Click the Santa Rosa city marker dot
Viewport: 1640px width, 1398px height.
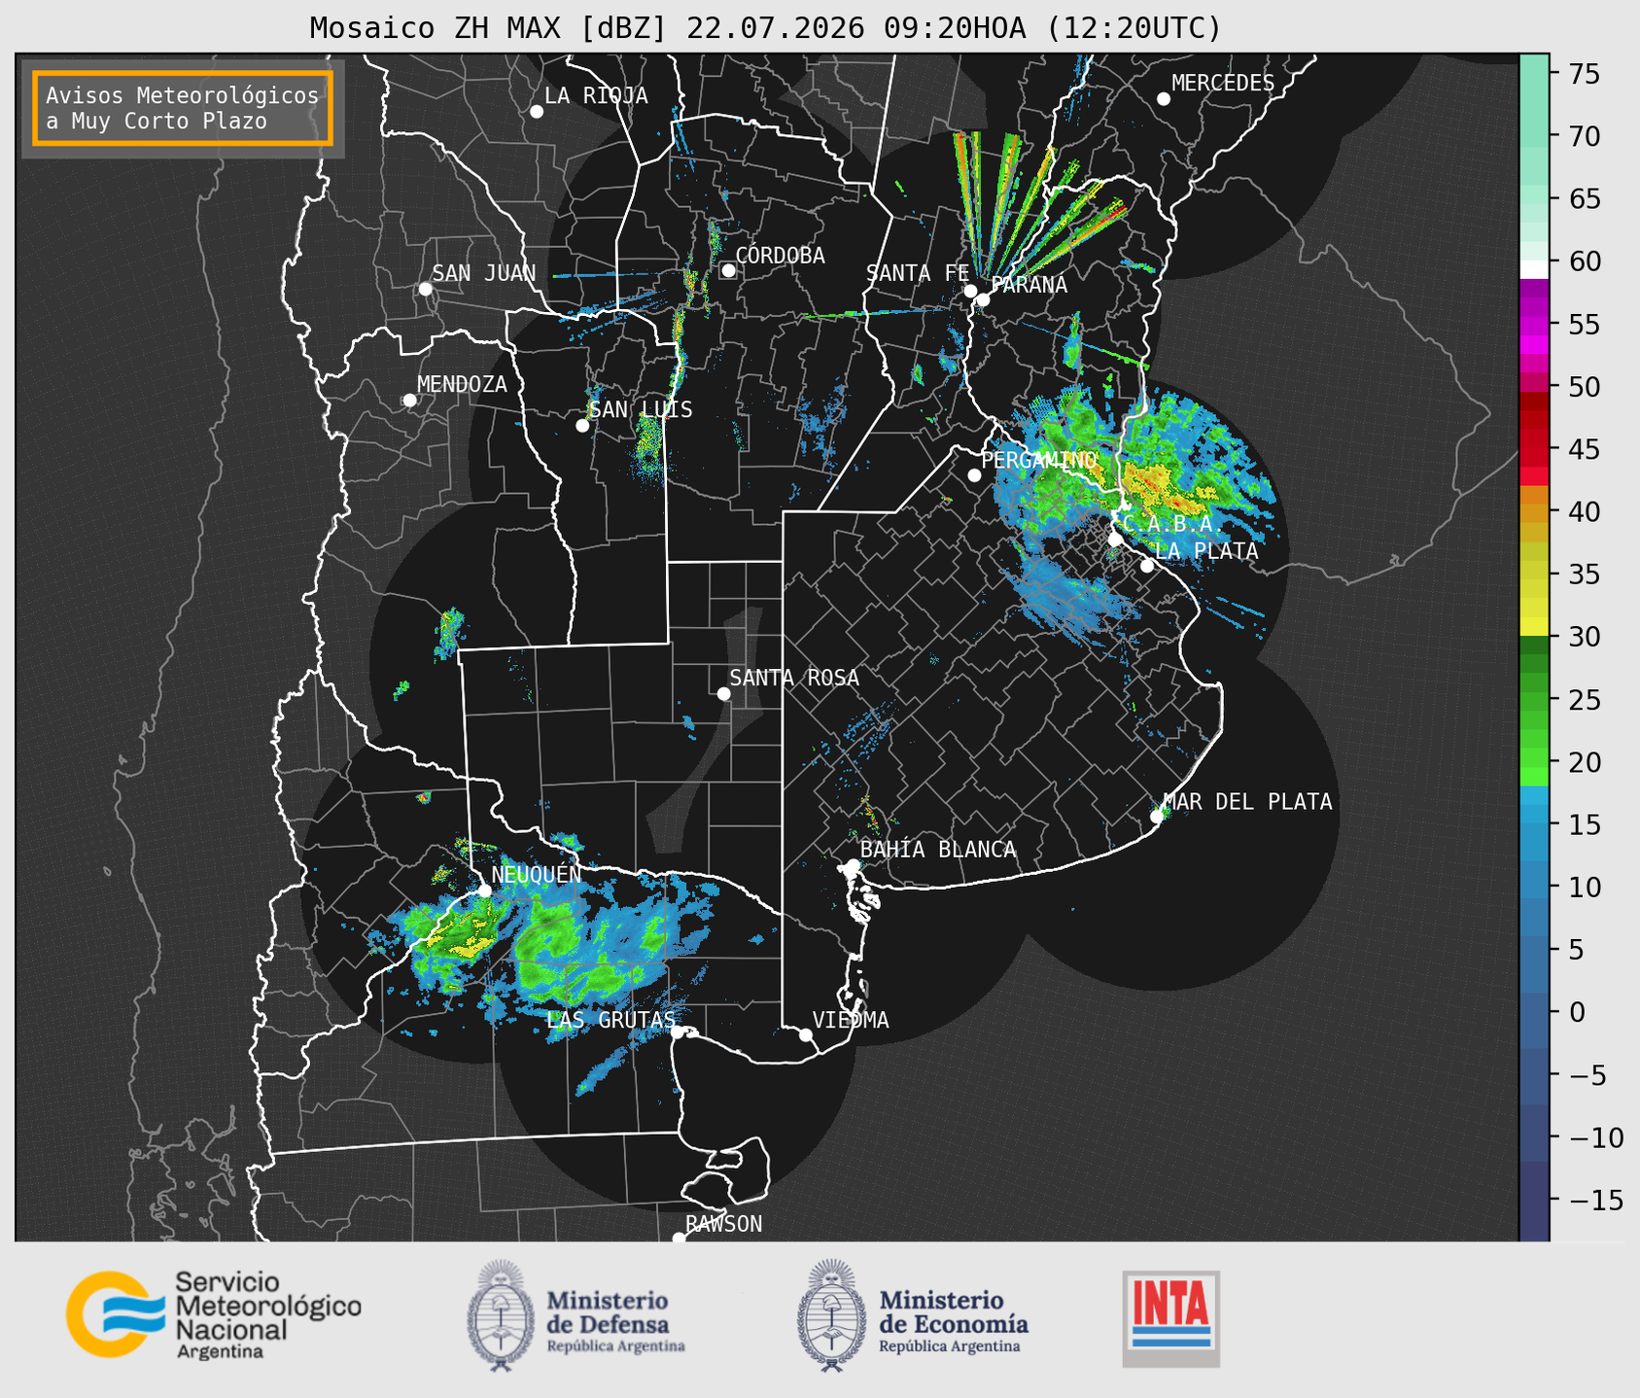pos(723,693)
